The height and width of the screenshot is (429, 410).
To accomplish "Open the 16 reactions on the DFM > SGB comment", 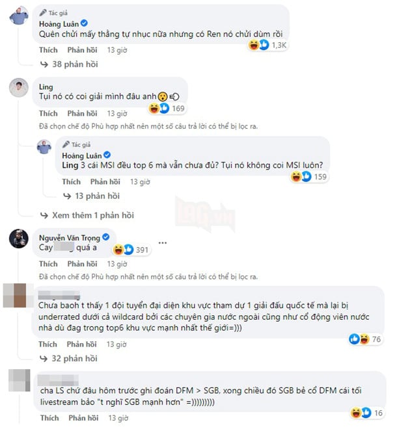I will (x=367, y=413).
